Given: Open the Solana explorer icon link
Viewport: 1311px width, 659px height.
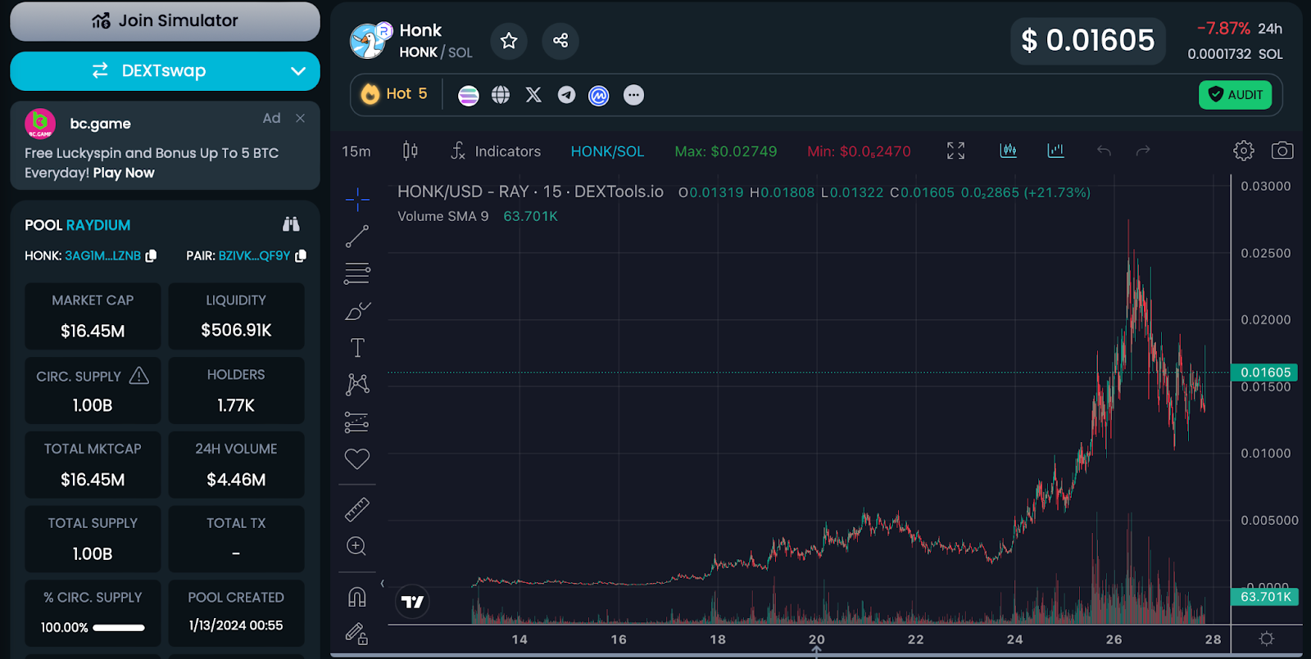Looking at the screenshot, I should (x=469, y=96).
